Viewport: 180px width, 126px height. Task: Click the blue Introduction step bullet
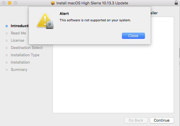(x=7, y=26)
